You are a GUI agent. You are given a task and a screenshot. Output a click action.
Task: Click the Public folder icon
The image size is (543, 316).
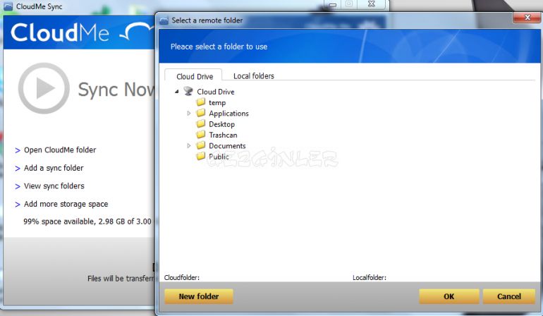[200, 157]
